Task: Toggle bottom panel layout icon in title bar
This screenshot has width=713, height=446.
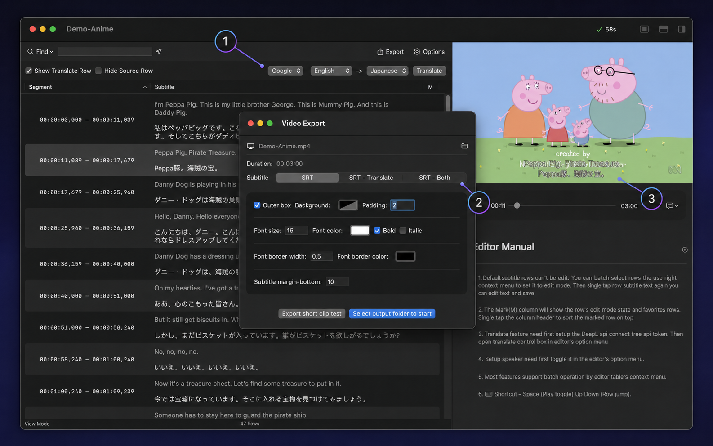Action: click(x=663, y=29)
